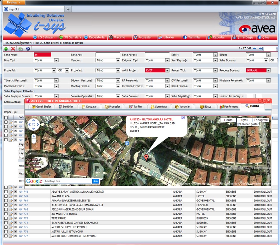The width and height of the screenshot is (280, 245).
Task: Open the Process Durumu dropdown
Action: pos(268,70)
